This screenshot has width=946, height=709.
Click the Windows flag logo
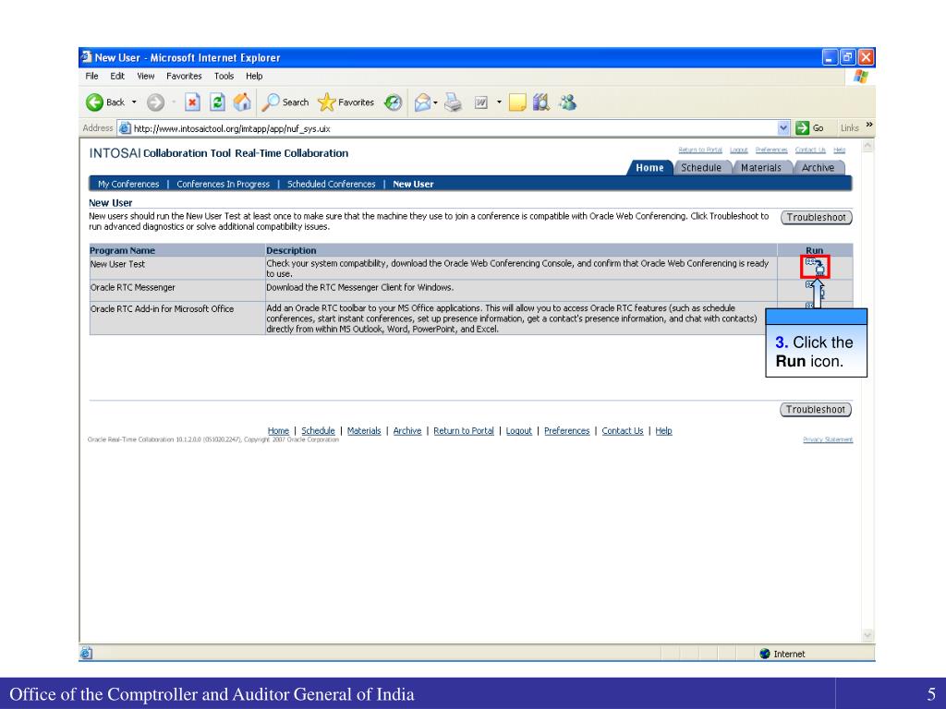tap(860, 77)
